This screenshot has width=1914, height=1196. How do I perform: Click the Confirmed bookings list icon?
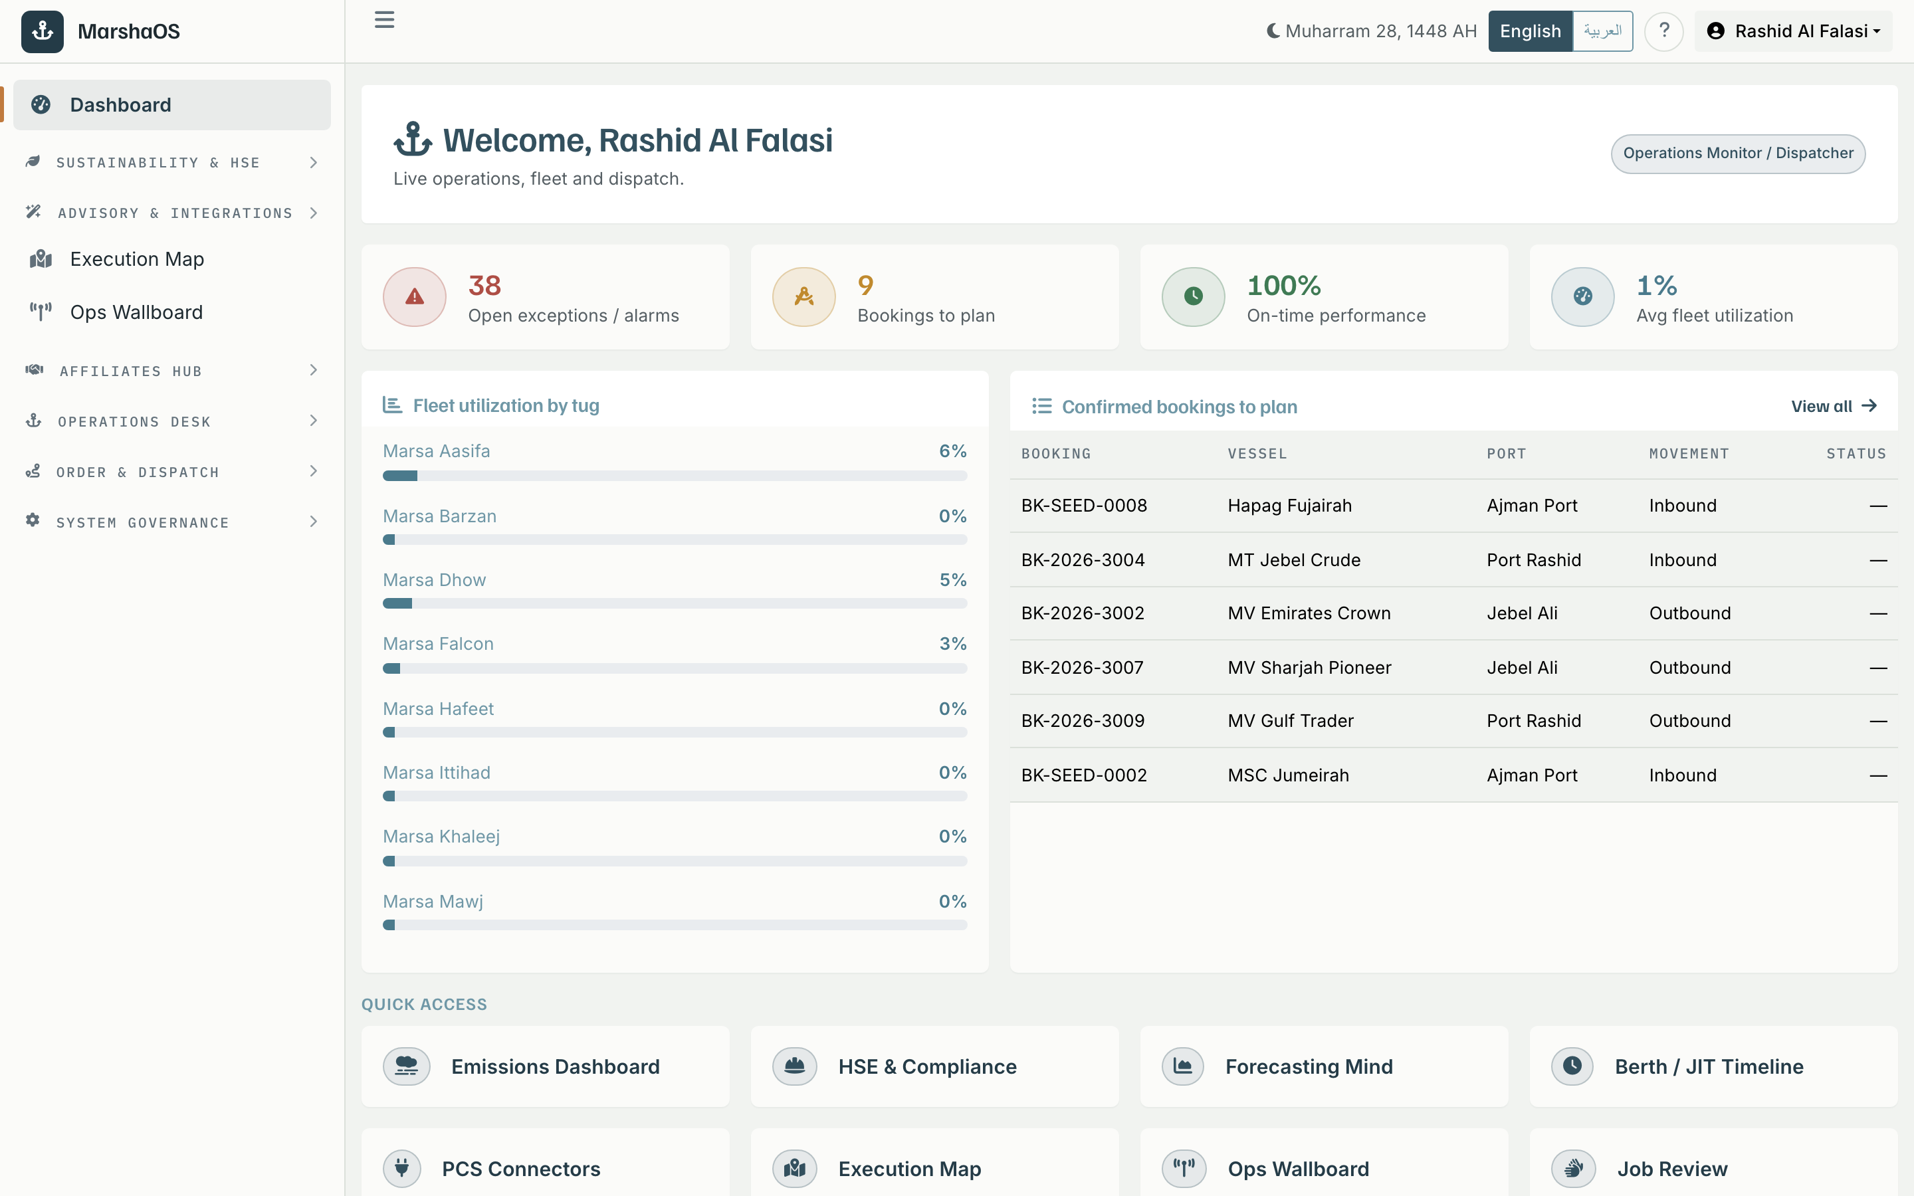pyautogui.click(x=1041, y=406)
